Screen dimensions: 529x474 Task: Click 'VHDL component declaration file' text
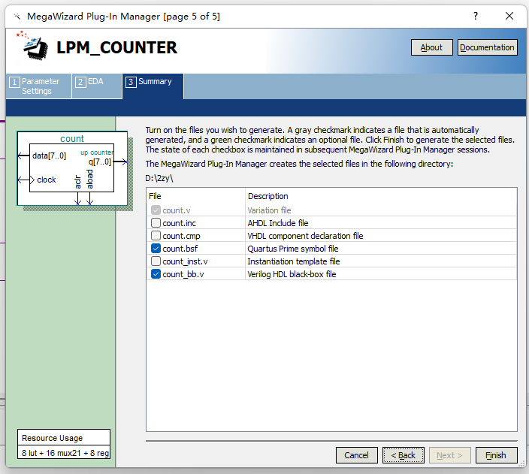(305, 236)
